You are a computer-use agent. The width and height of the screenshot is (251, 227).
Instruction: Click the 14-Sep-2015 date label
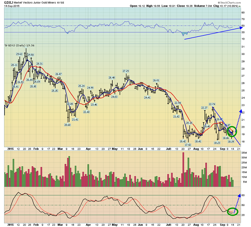tap(12, 6)
